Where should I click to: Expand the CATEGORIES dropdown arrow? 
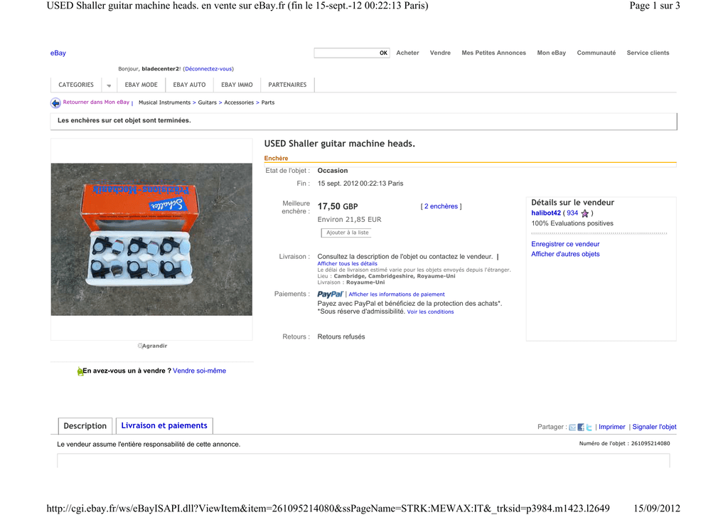[109, 85]
